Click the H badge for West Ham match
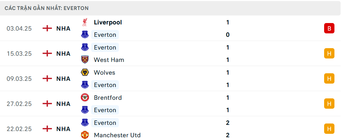This screenshot has height=140, width=342. click(x=329, y=53)
